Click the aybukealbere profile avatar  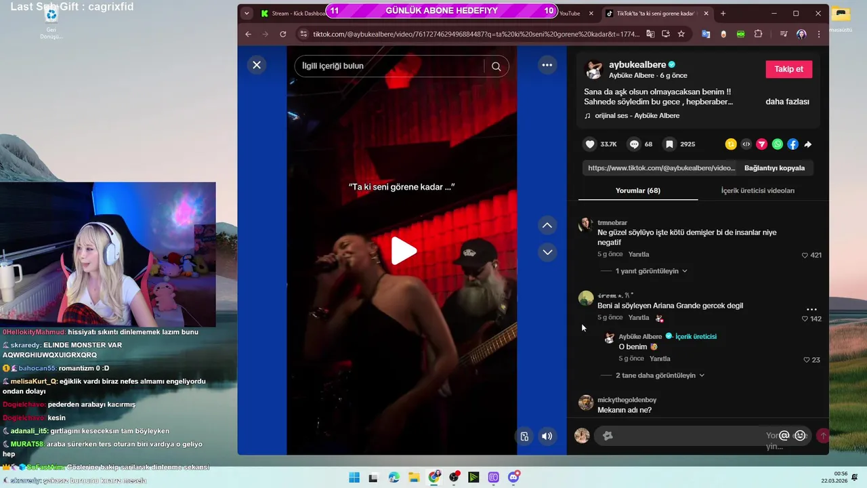coord(594,70)
